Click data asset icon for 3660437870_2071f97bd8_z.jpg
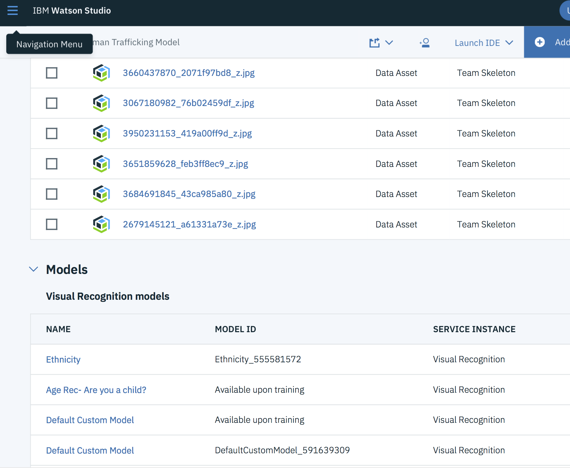Screen dimensions: 570x468 [101, 73]
